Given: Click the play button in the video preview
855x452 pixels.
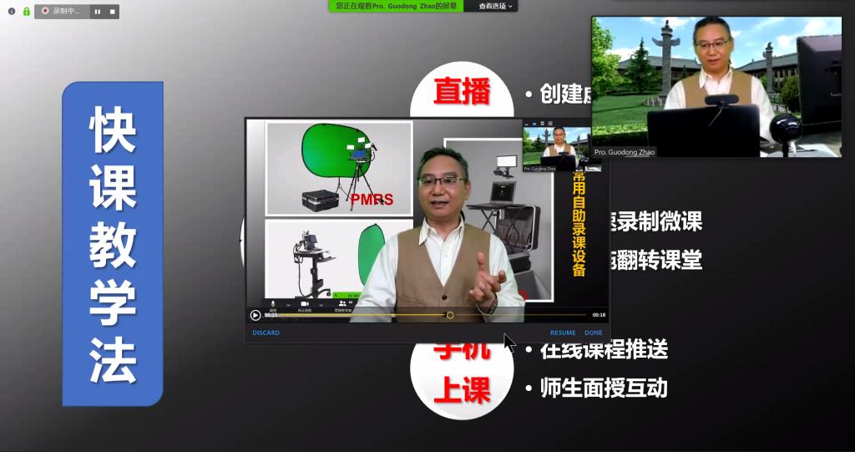Looking at the screenshot, I should (x=255, y=315).
